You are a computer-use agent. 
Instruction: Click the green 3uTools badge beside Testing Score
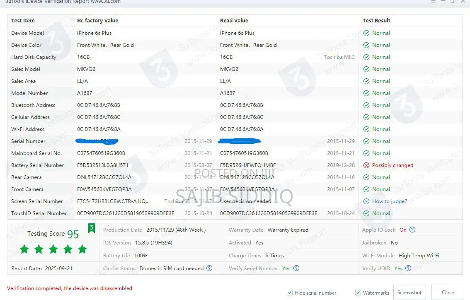[91, 227]
